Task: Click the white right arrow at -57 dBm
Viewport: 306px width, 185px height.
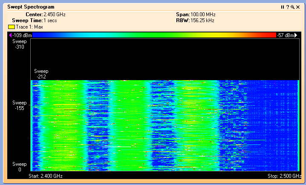Action: coord(296,35)
